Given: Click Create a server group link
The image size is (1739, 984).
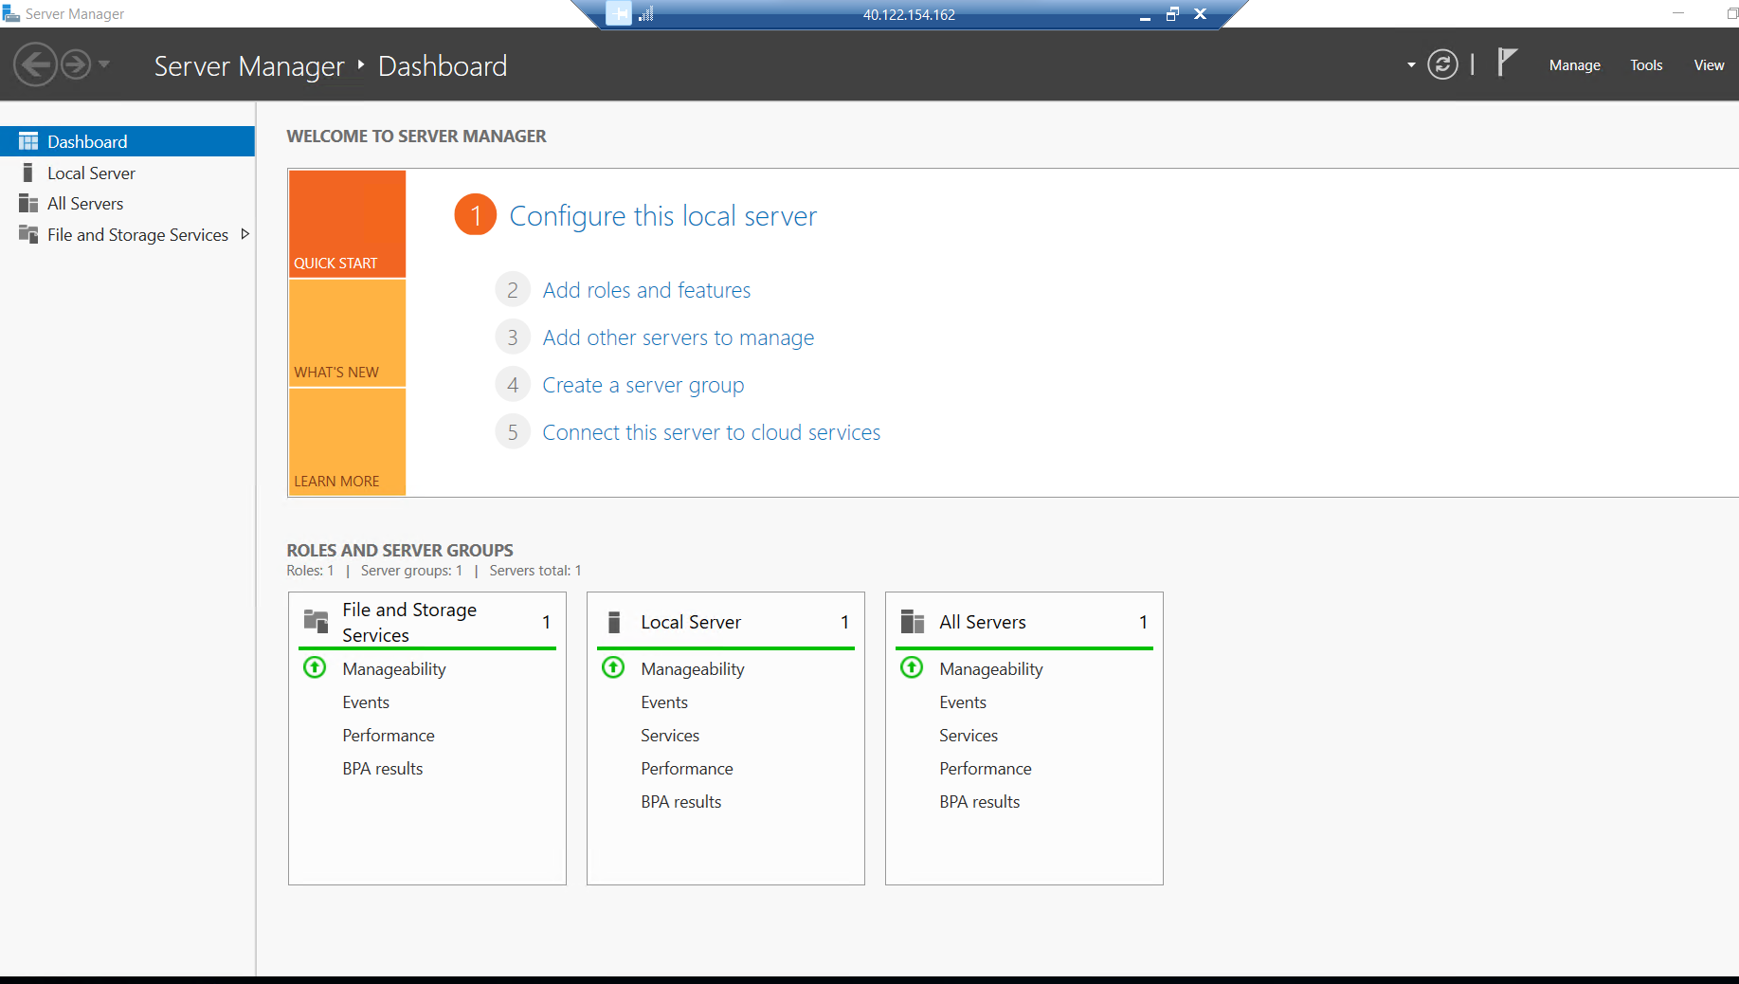Looking at the screenshot, I should point(643,385).
